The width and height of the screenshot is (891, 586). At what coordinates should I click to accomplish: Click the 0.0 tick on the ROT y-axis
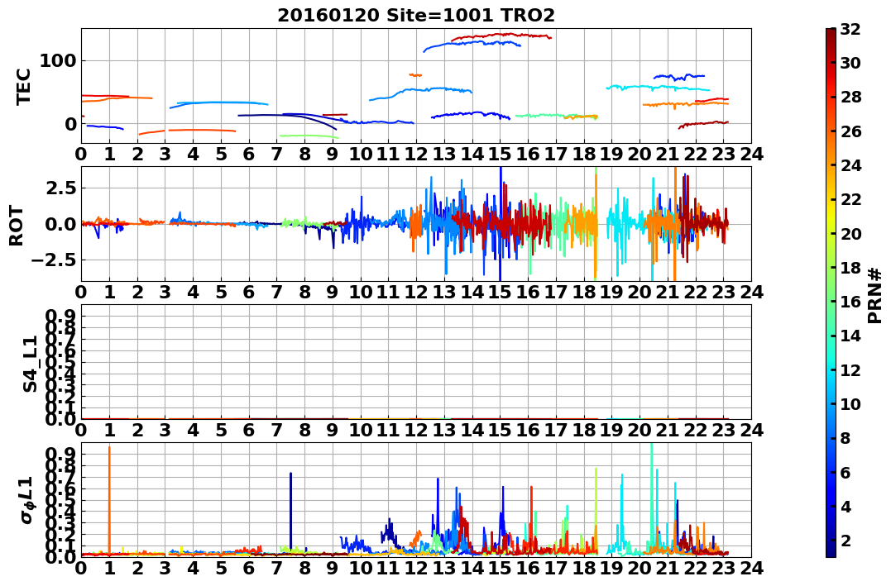(x=62, y=224)
